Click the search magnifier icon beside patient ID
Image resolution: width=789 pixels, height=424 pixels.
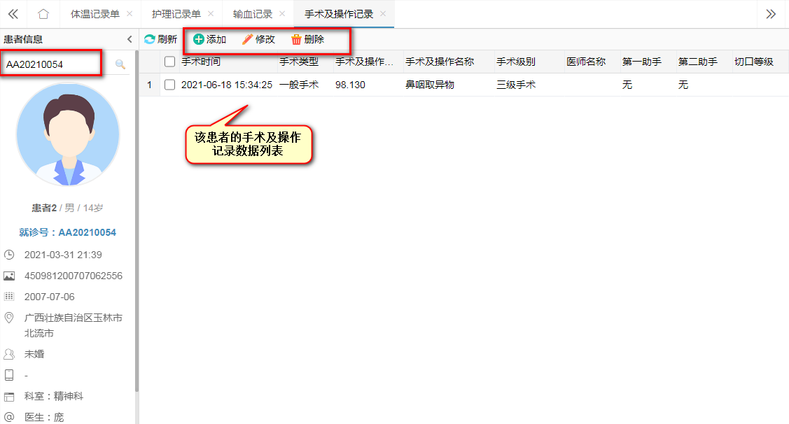(x=120, y=64)
